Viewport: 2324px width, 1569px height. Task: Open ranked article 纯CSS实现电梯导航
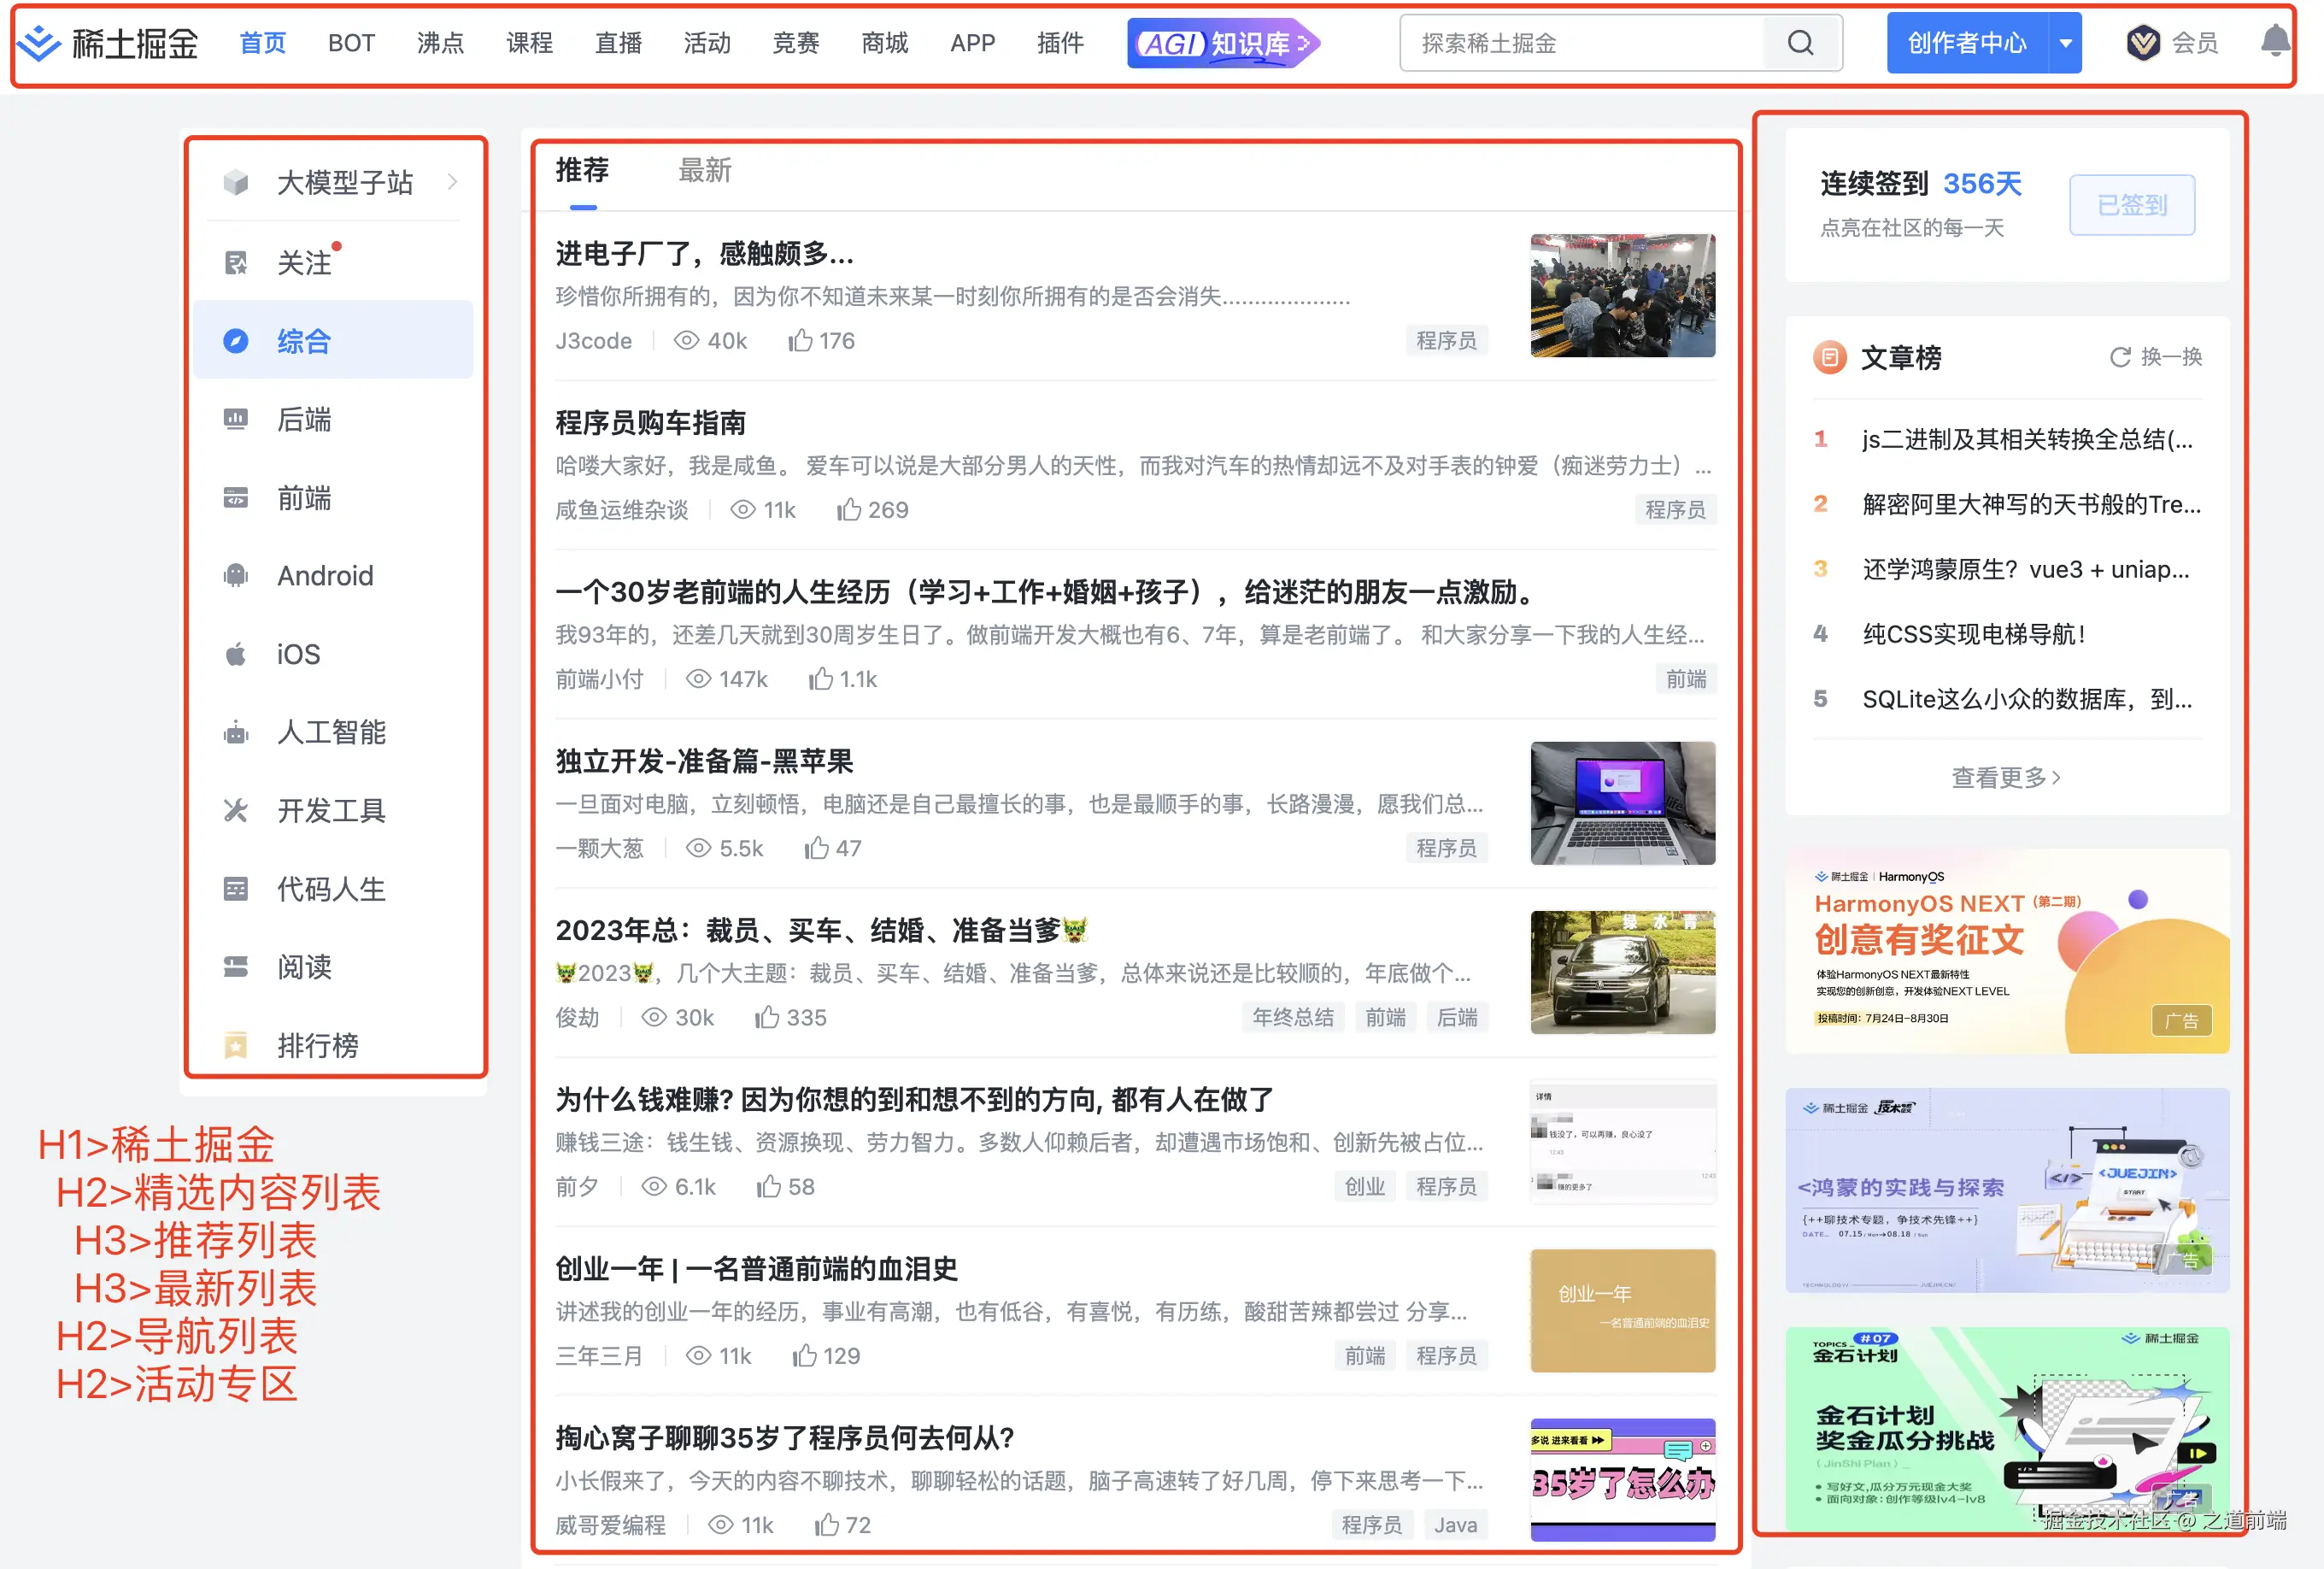pyautogui.click(x=1972, y=634)
